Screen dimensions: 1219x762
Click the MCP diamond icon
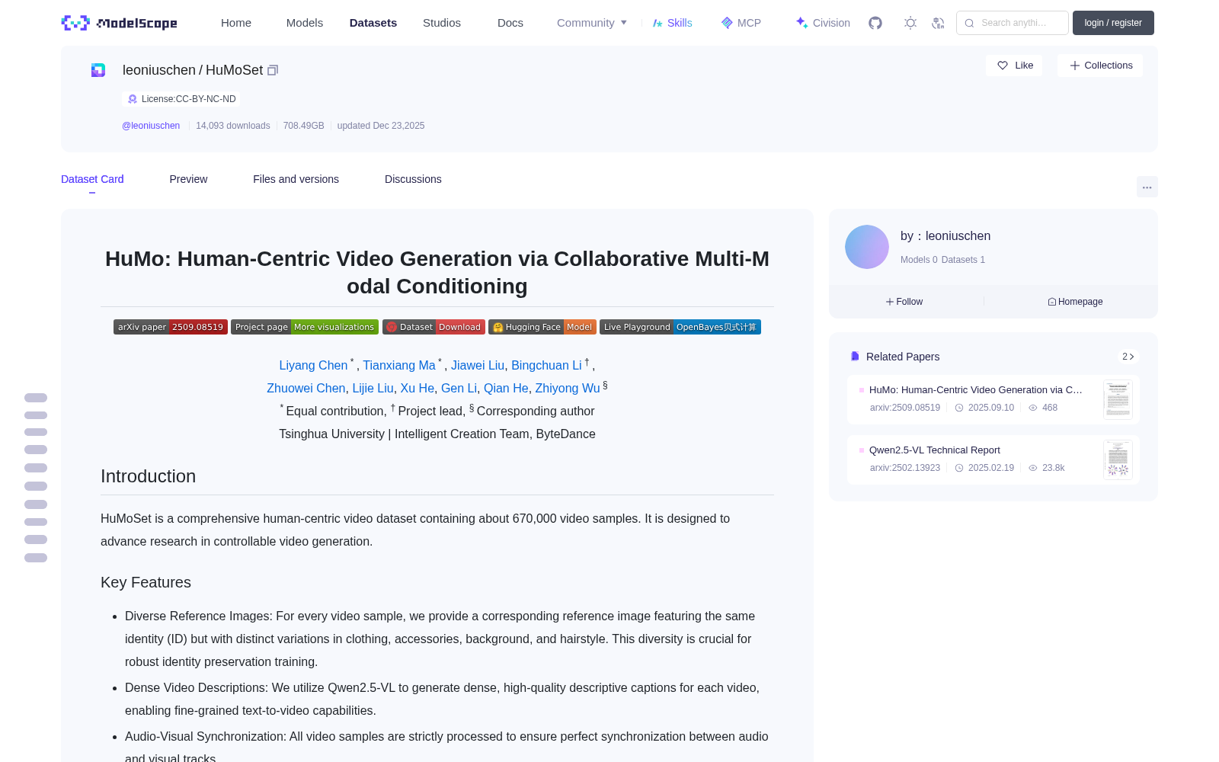tap(727, 23)
